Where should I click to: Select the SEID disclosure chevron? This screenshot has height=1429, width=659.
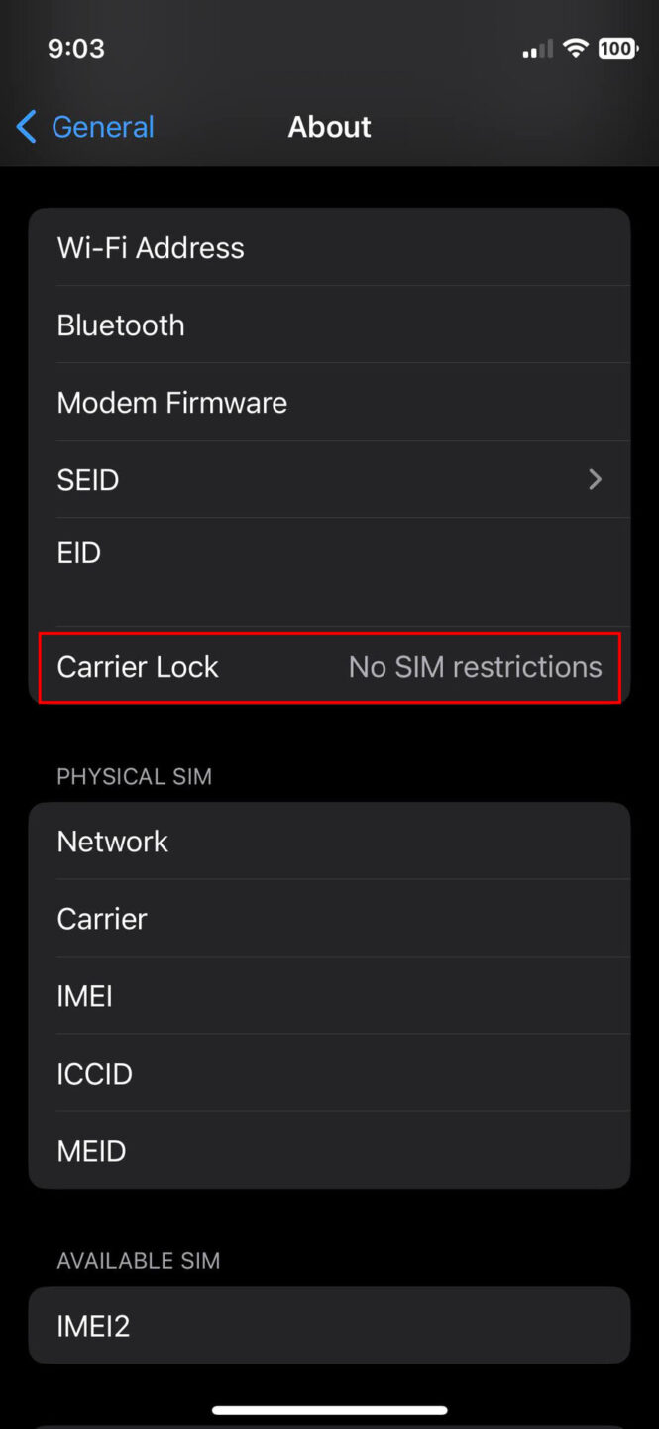pyautogui.click(x=595, y=479)
